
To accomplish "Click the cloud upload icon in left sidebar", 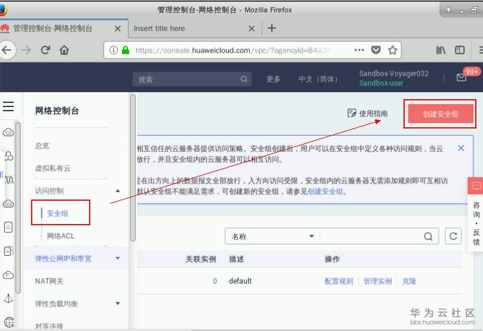I will pos(8,275).
